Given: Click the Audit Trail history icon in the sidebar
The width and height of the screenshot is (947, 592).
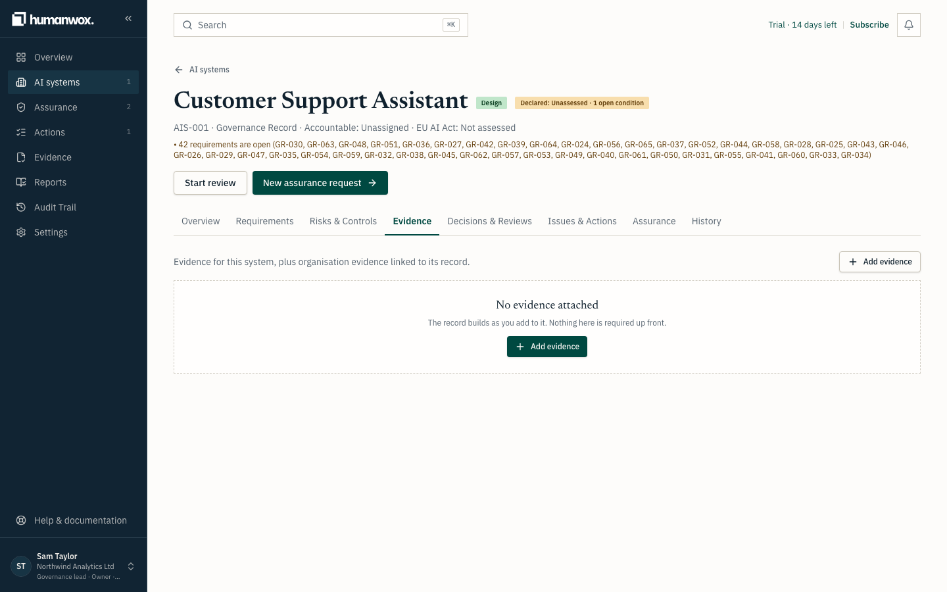Looking at the screenshot, I should [21, 207].
